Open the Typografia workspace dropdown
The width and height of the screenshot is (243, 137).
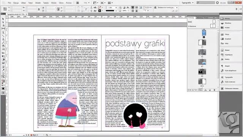[x=188, y=3]
